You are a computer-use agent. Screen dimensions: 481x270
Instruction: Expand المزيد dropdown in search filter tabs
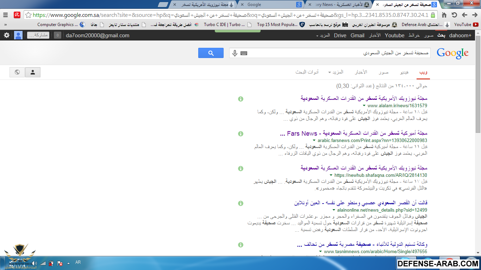click(x=335, y=72)
